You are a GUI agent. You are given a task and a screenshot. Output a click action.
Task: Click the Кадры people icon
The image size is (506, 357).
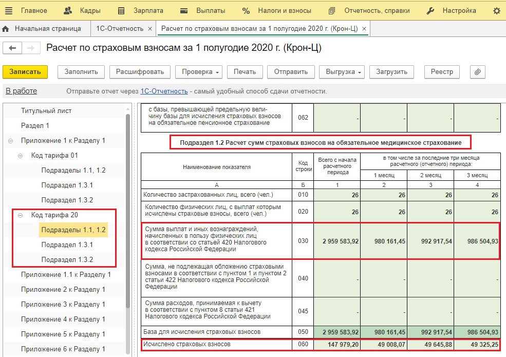[x=67, y=11]
